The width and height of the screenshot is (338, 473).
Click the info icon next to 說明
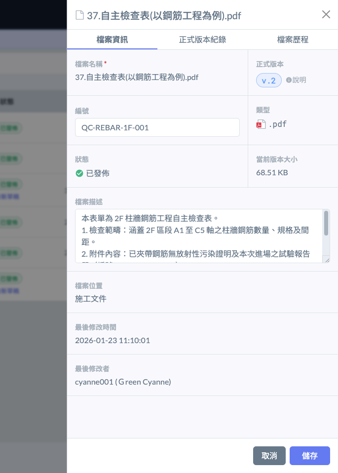click(x=289, y=80)
